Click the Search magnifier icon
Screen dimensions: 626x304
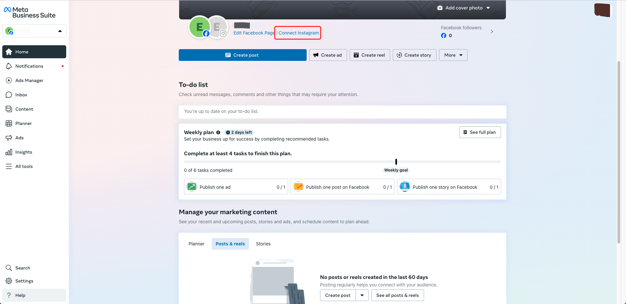[9, 268]
